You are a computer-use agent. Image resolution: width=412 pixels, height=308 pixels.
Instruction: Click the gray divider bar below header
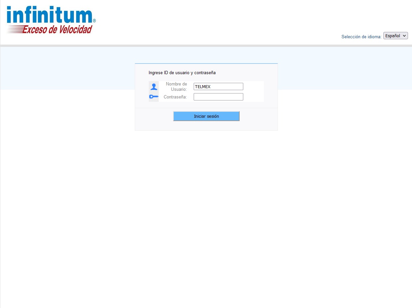click(206, 46)
